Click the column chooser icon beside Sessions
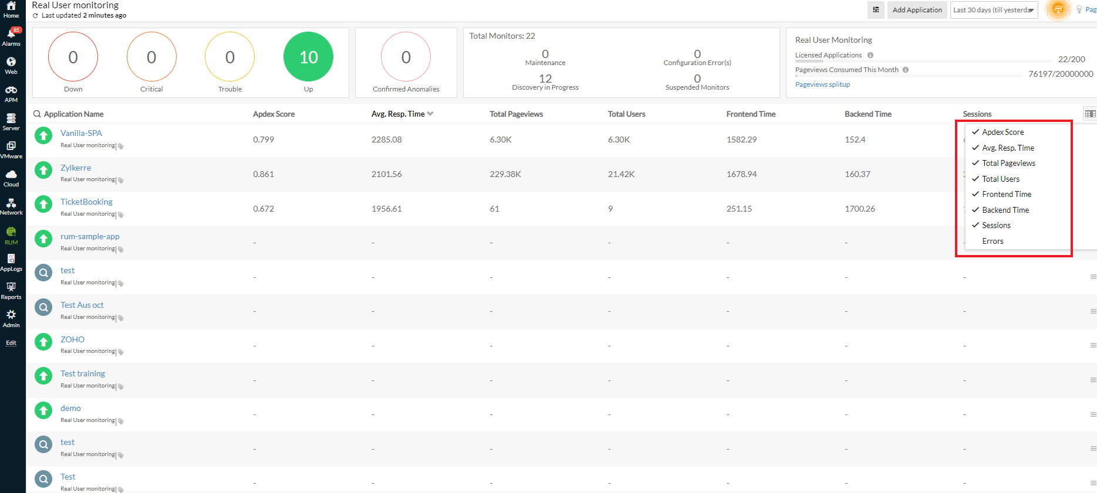The width and height of the screenshot is (1097, 493). click(x=1090, y=114)
